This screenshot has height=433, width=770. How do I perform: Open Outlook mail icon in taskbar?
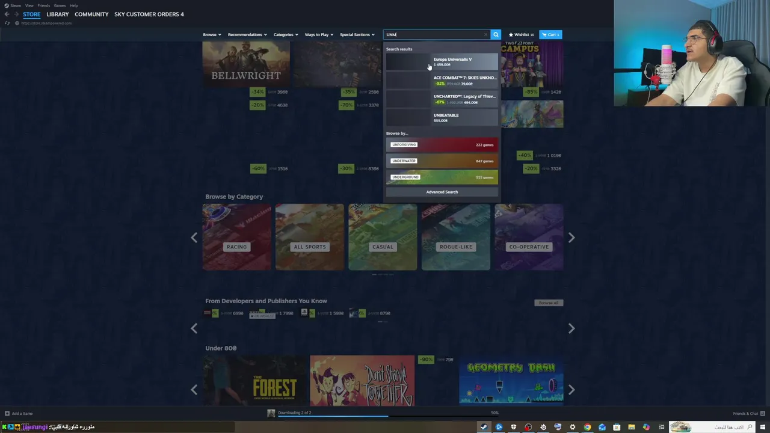coord(602,427)
